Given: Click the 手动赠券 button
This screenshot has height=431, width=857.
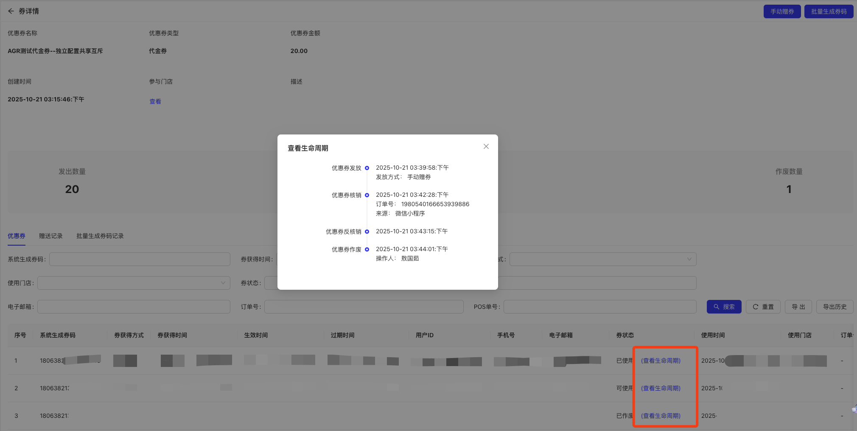Looking at the screenshot, I should tap(782, 11).
